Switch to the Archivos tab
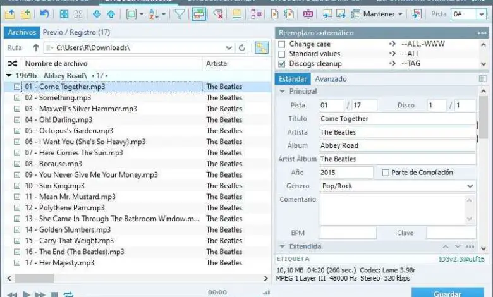The height and width of the screenshot is (297, 493). click(22, 32)
